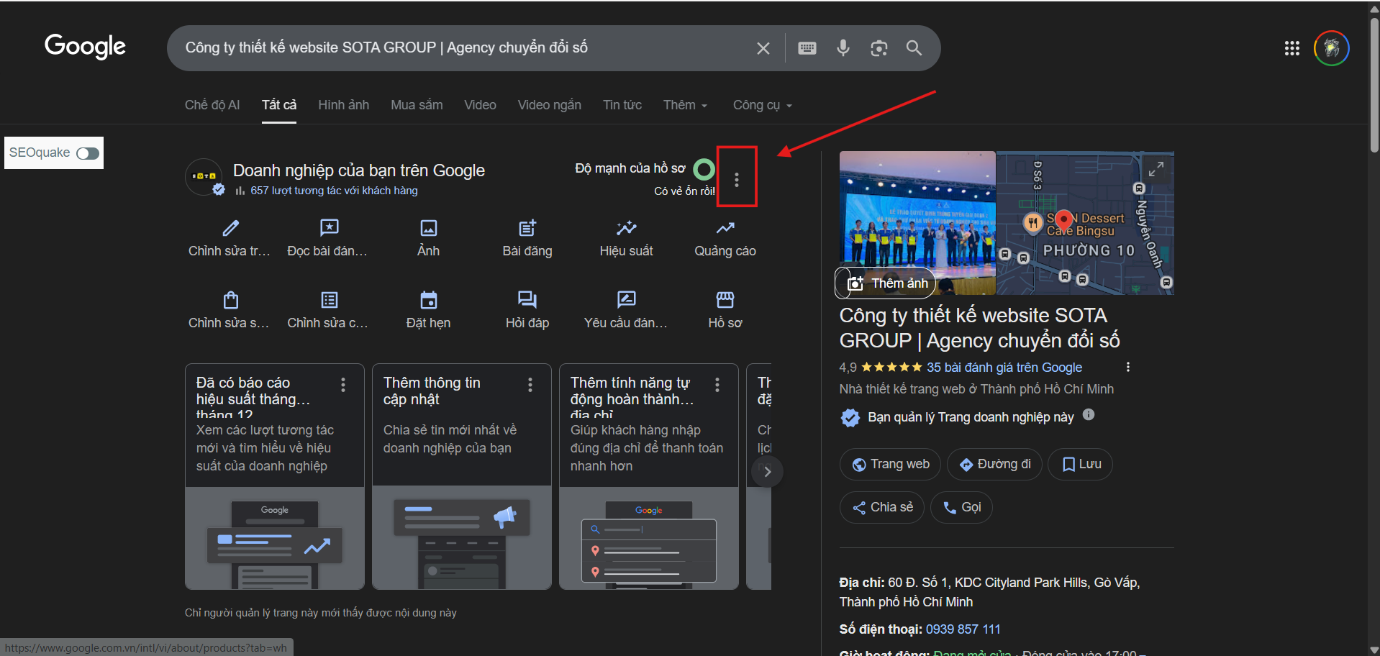Click the Bài đăng post icon

(x=527, y=227)
